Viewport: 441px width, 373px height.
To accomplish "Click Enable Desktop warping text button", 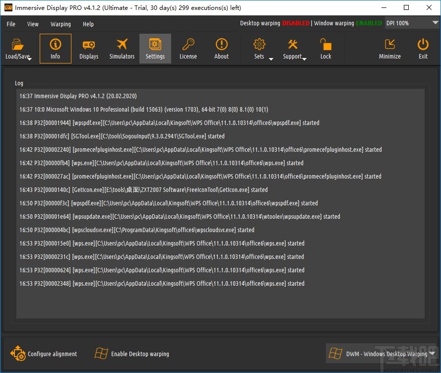I will [140, 354].
